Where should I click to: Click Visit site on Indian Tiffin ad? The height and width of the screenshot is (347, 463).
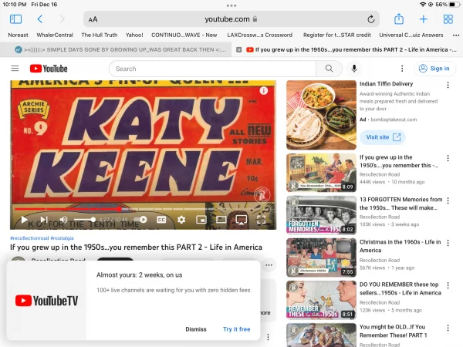point(383,137)
